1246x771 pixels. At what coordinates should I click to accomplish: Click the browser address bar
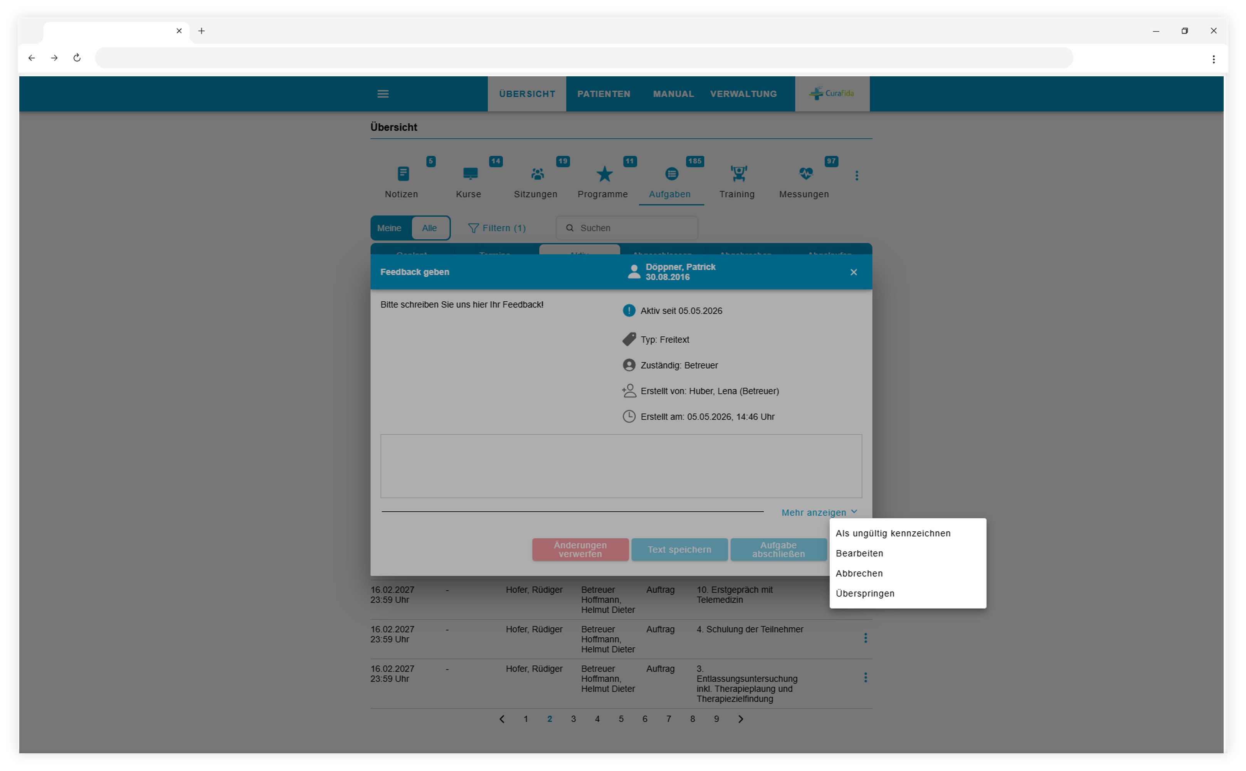(x=584, y=58)
